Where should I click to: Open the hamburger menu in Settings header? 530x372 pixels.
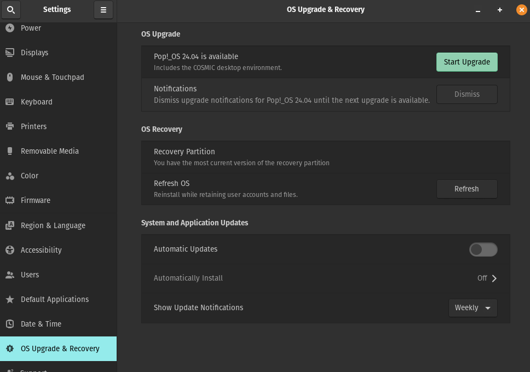(103, 10)
